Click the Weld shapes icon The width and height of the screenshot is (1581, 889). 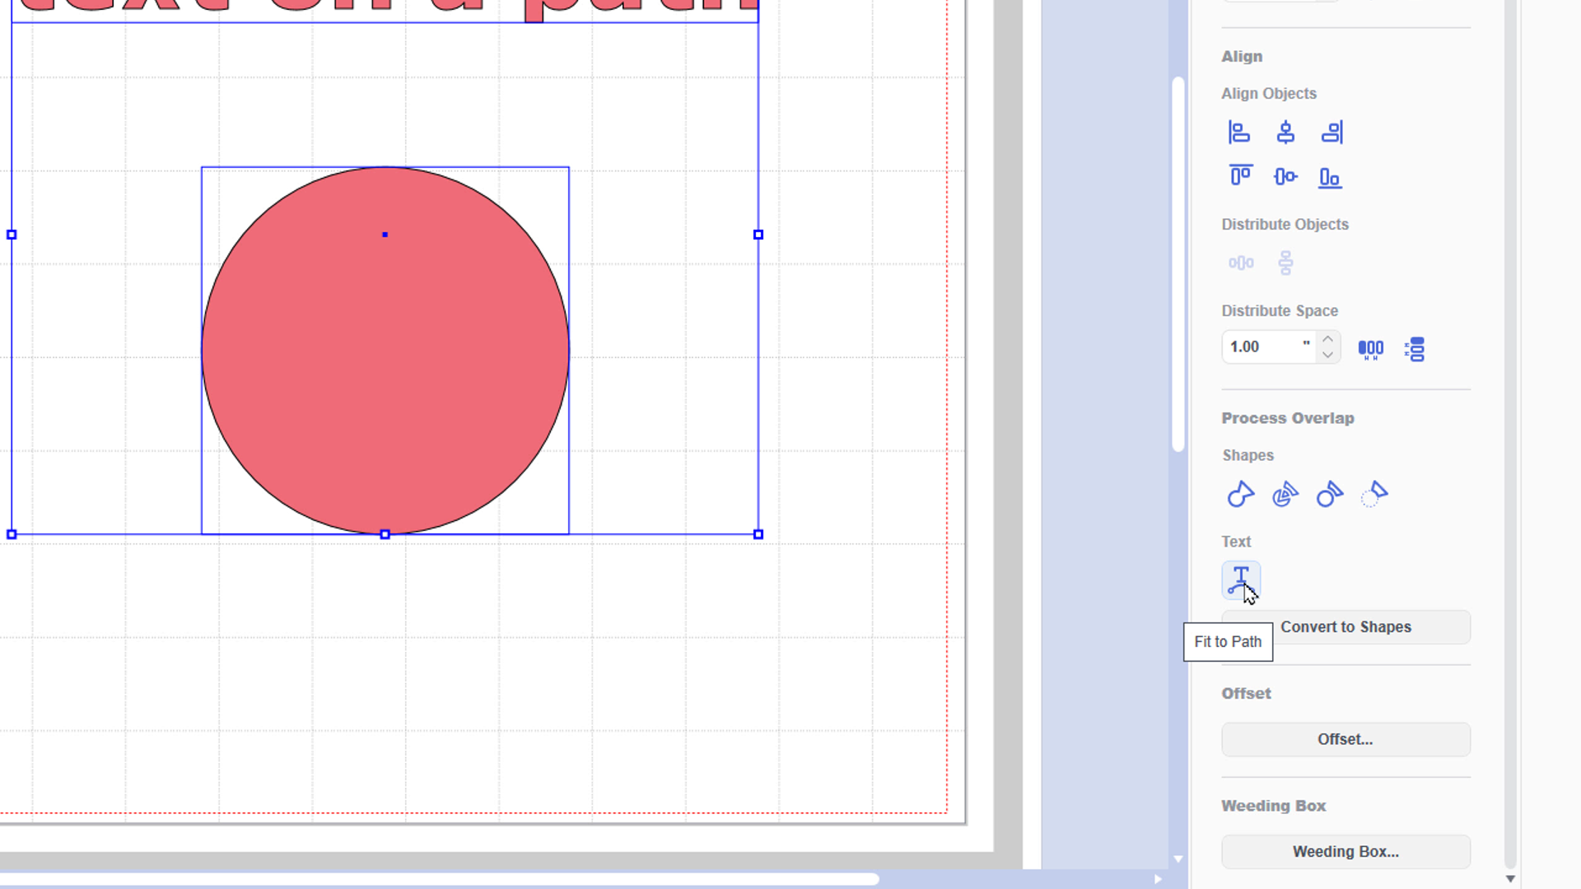pos(1240,495)
